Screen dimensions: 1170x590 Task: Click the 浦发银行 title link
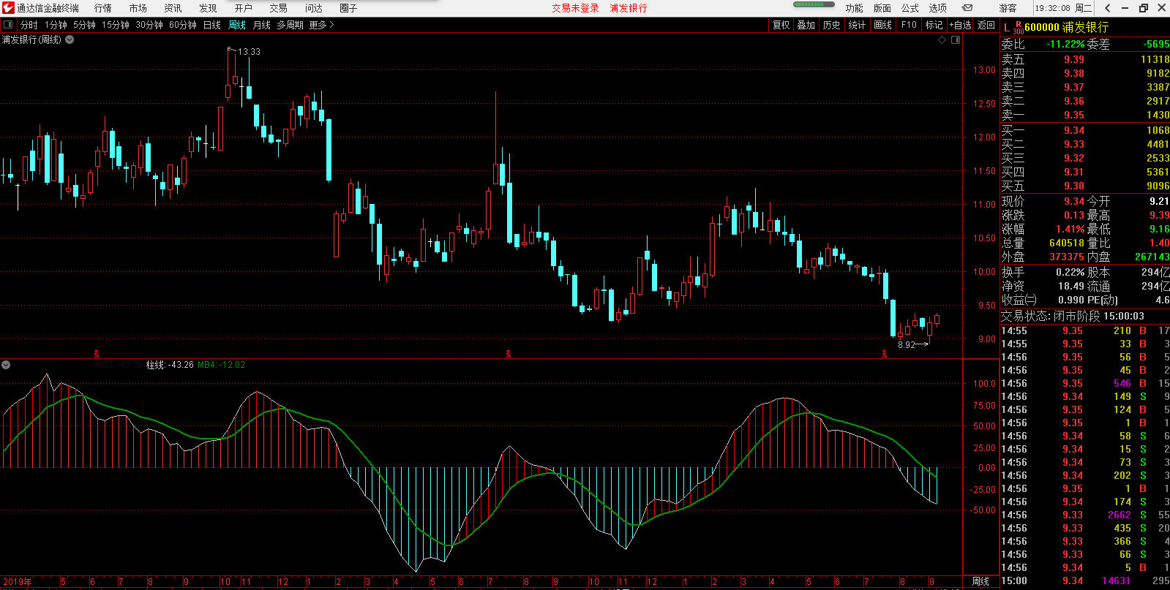point(629,8)
